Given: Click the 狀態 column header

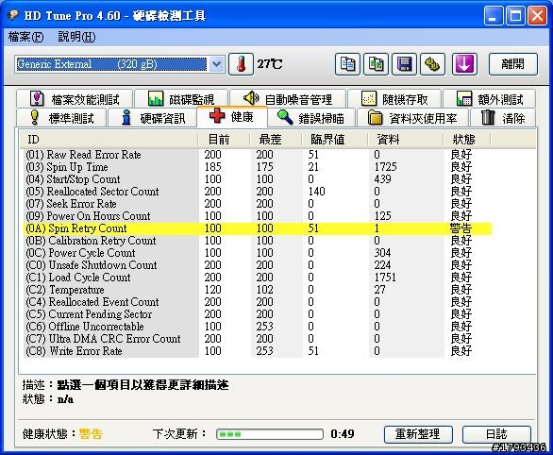Looking at the screenshot, I should (466, 140).
